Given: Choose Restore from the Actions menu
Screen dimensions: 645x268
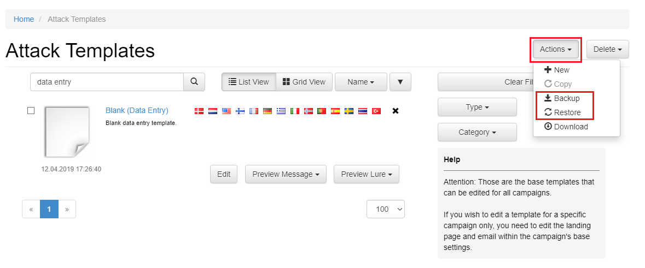Looking at the screenshot, I should 562,112.
